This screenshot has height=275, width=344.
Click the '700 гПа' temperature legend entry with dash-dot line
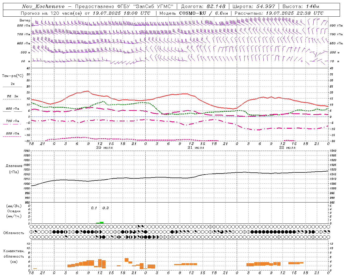click(13, 121)
